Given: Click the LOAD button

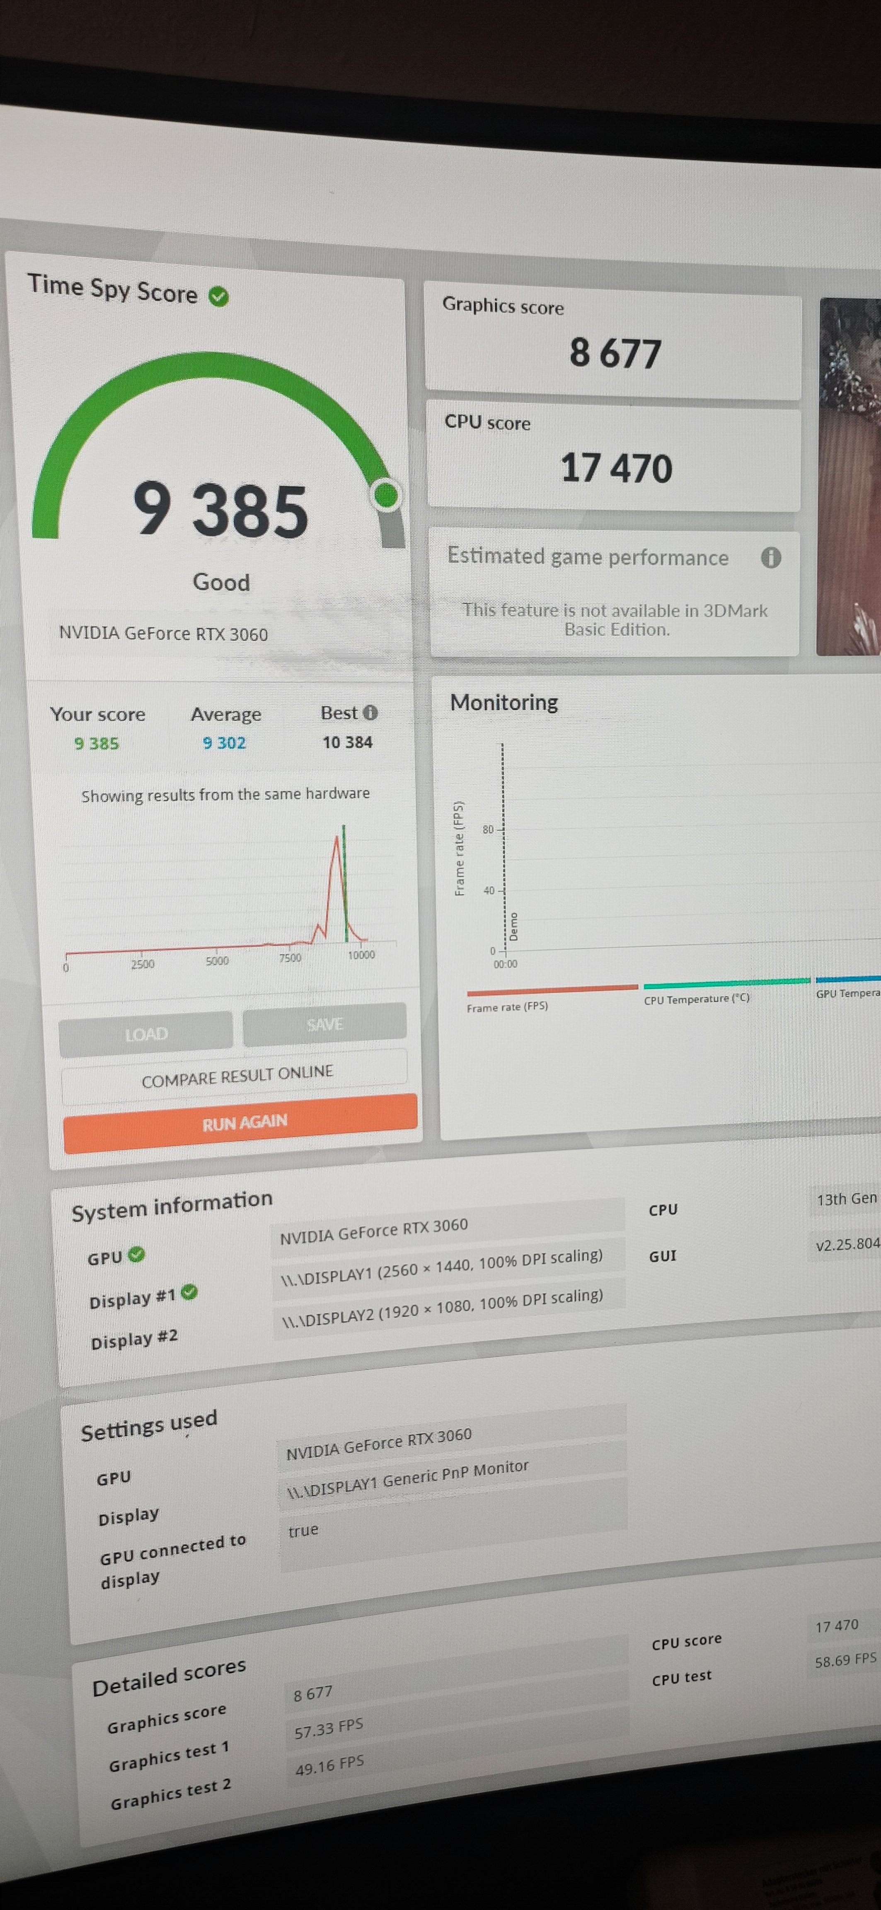Looking at the screenshot, I should [x=146, y=1034].
